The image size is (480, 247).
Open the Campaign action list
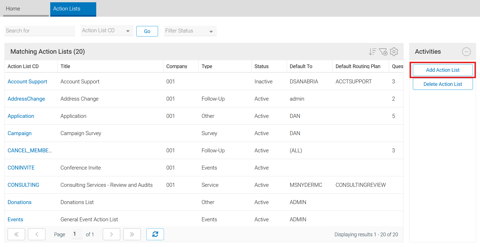pos(19,133)
